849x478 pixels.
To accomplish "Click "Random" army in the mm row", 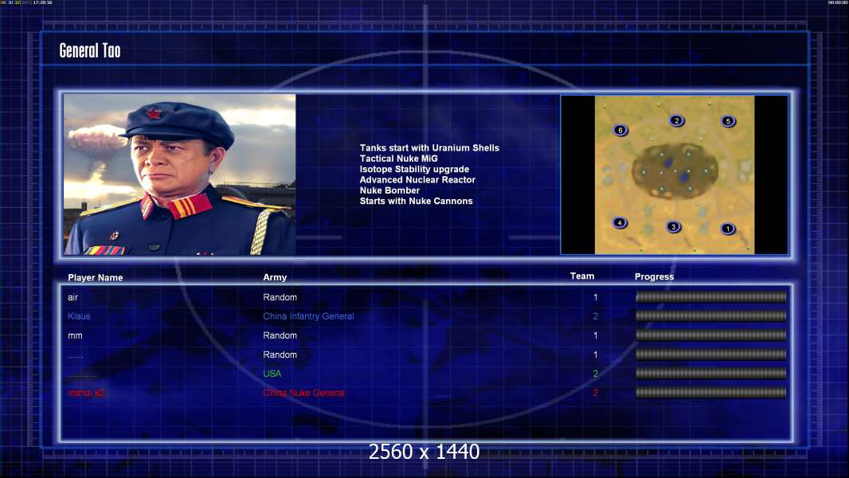I will coord(280,335).
